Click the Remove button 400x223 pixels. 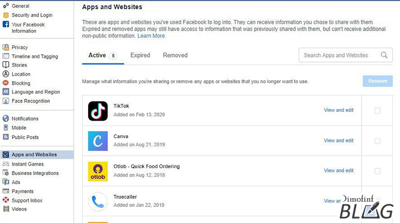pyautogui.click(x=378, y=81)
